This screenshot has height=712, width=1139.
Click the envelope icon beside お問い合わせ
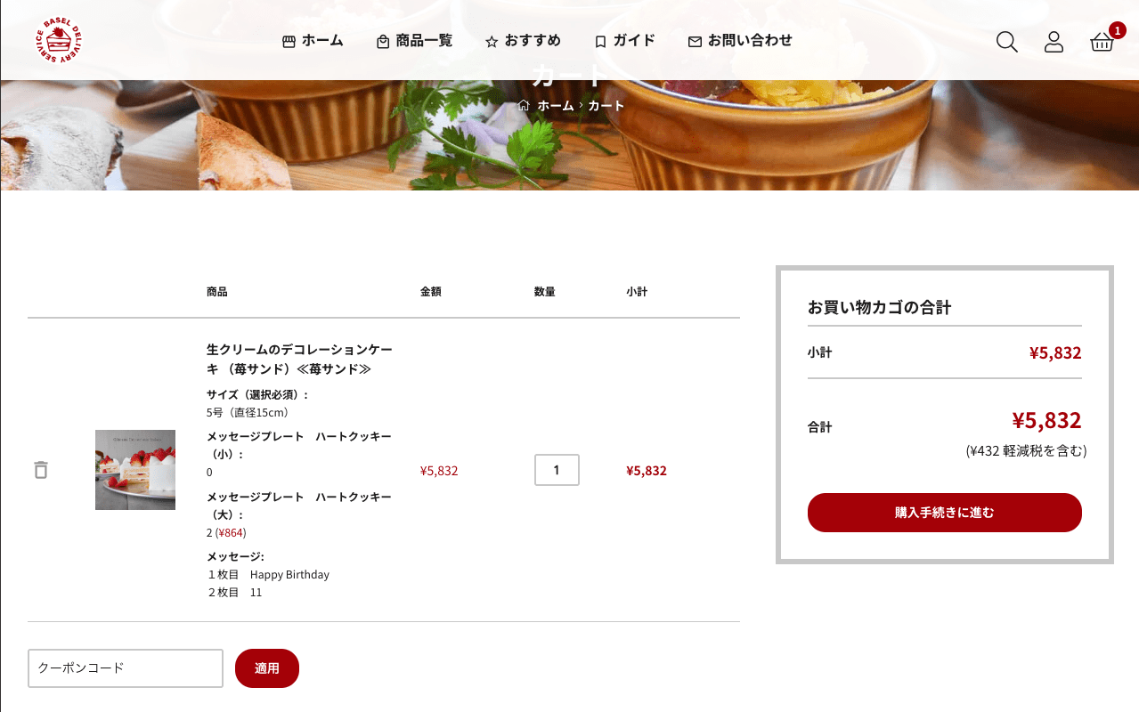(x=695, y=42)
